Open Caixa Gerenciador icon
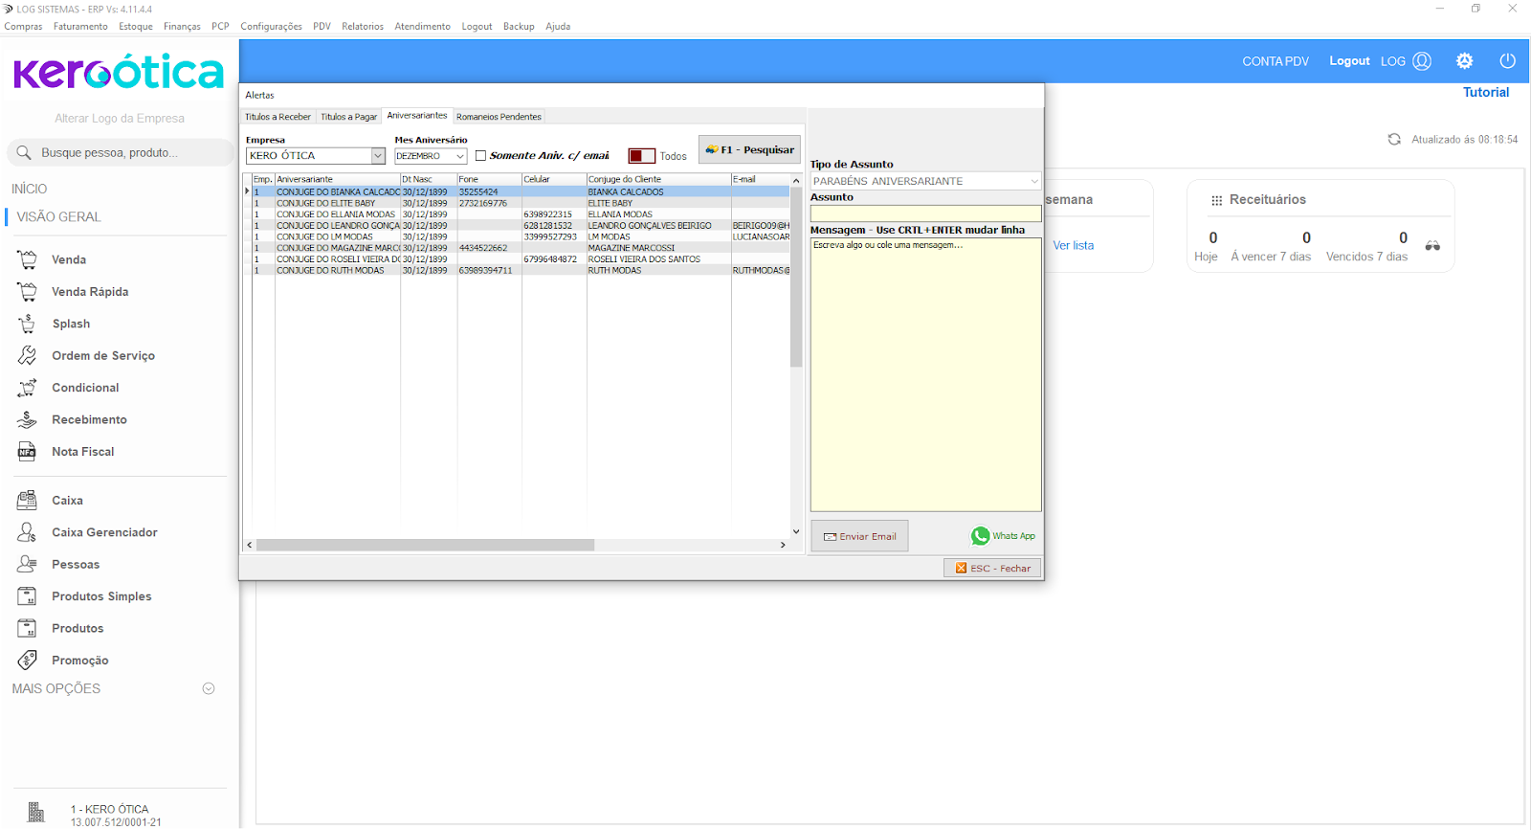Viewport: 1531px width, 830px height. [27, 532]
